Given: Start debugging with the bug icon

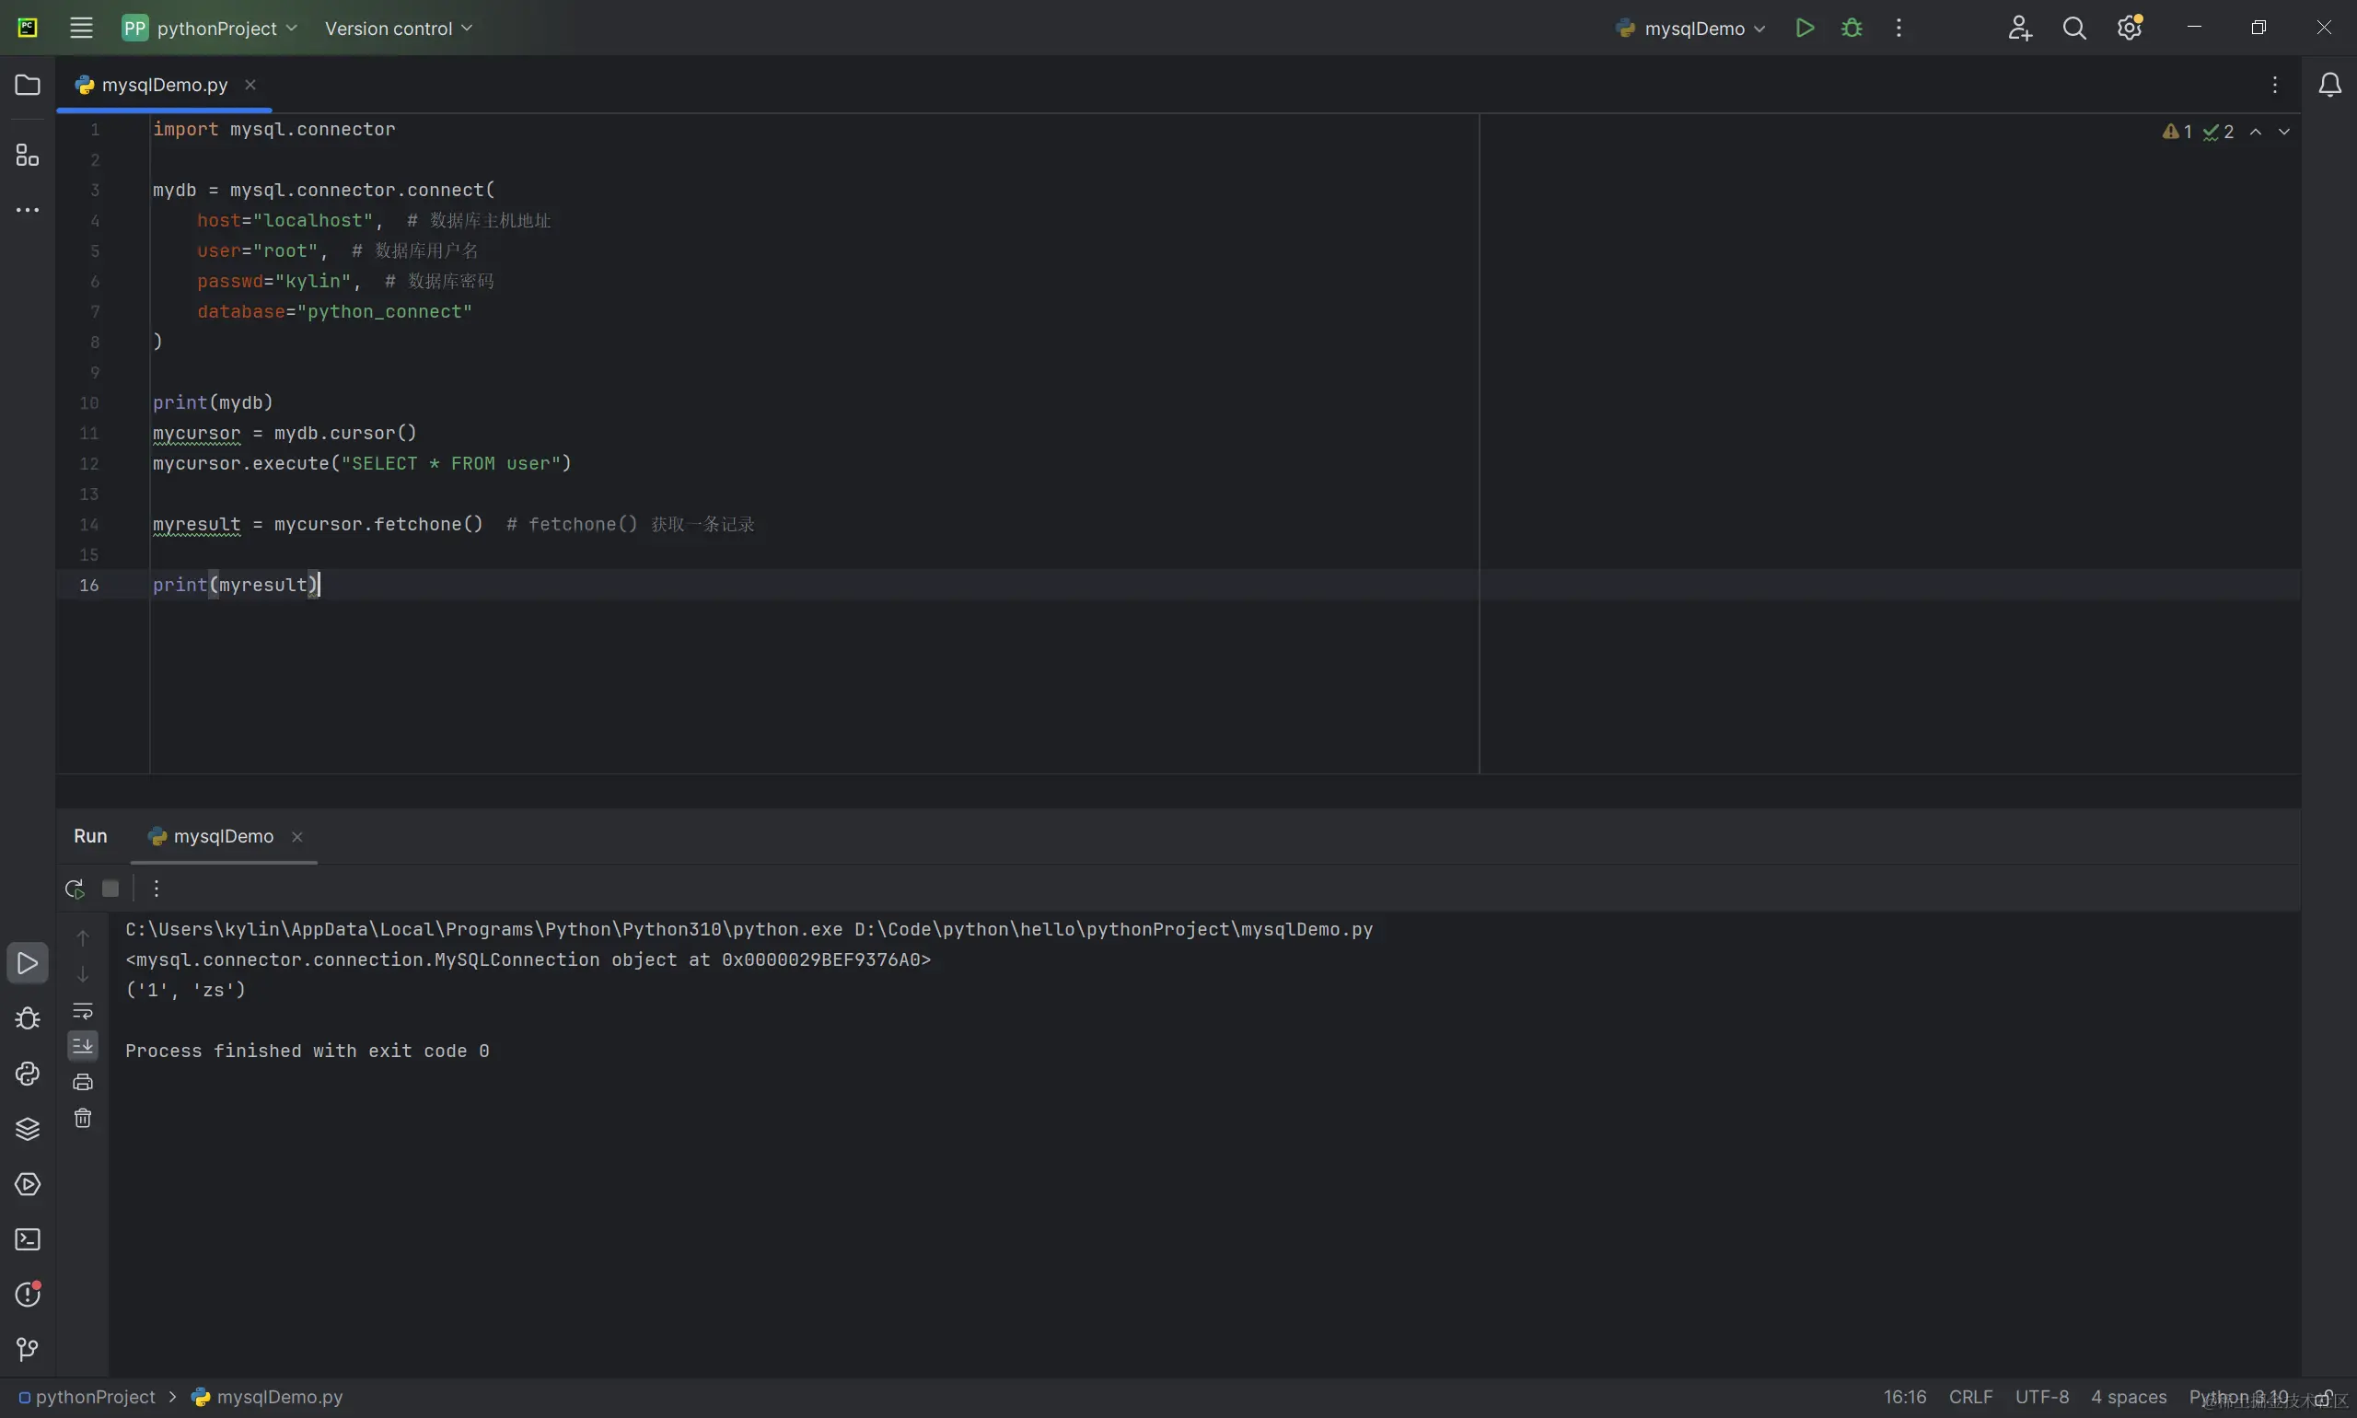Looking at the screenshot, I should pos(1851,28).
